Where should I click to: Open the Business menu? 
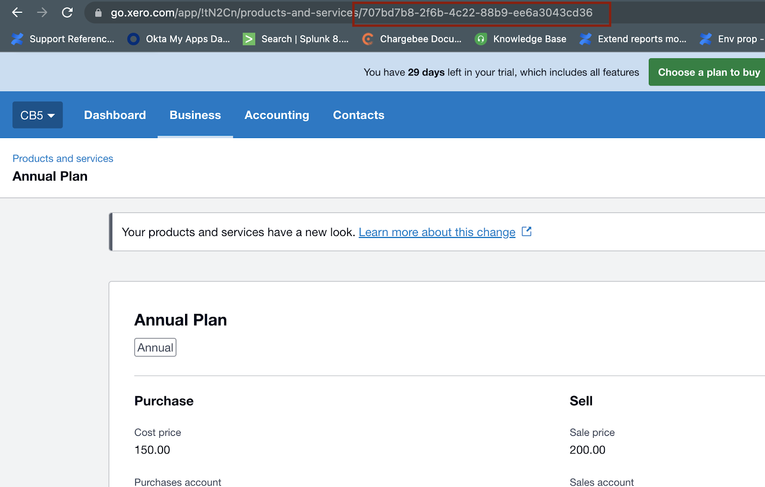(195, 115)
